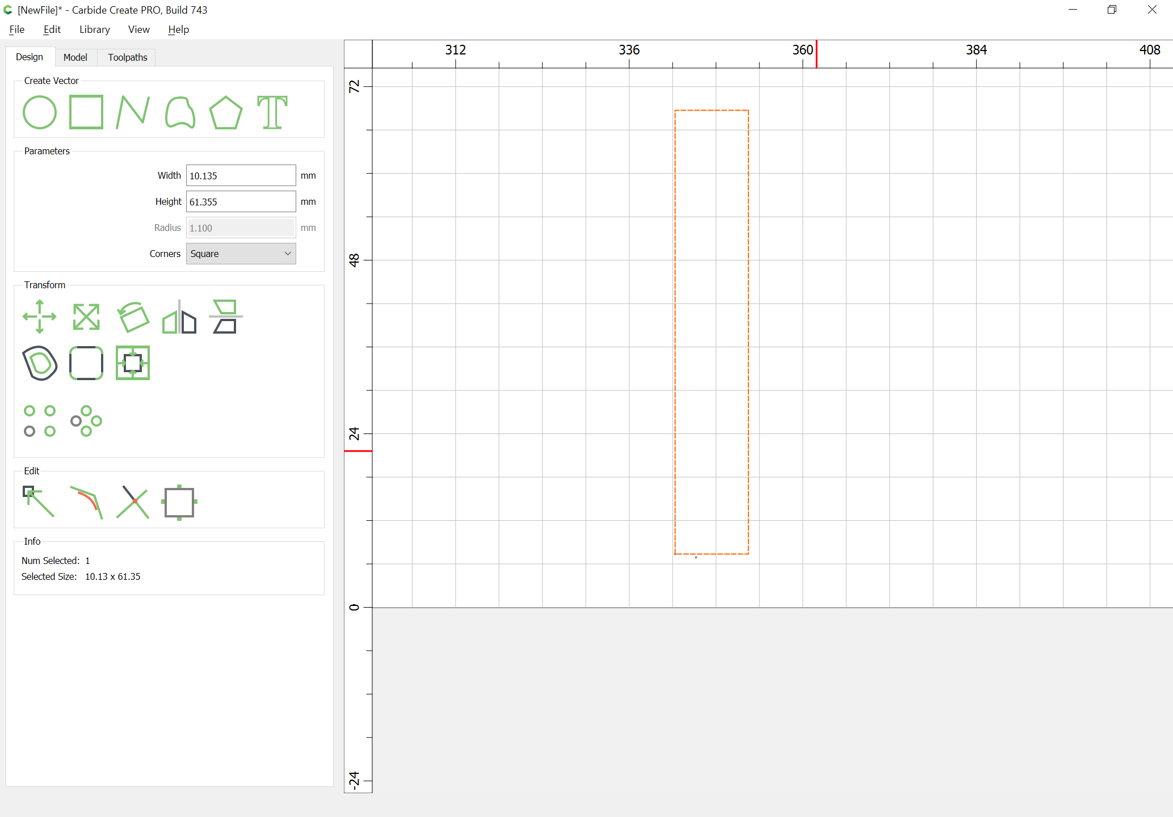Expand the Corners dropdown
The image size is (1173, 817).
(241, 254)
